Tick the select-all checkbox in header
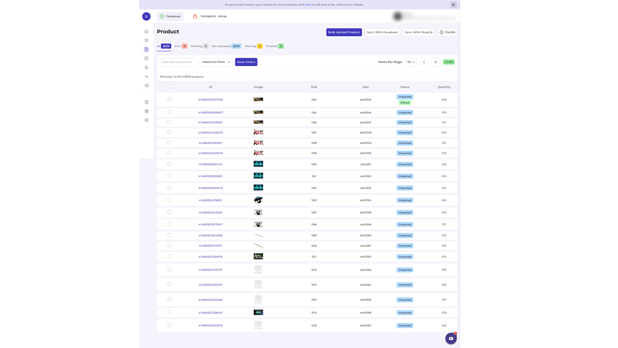 [x=169, y=87]
